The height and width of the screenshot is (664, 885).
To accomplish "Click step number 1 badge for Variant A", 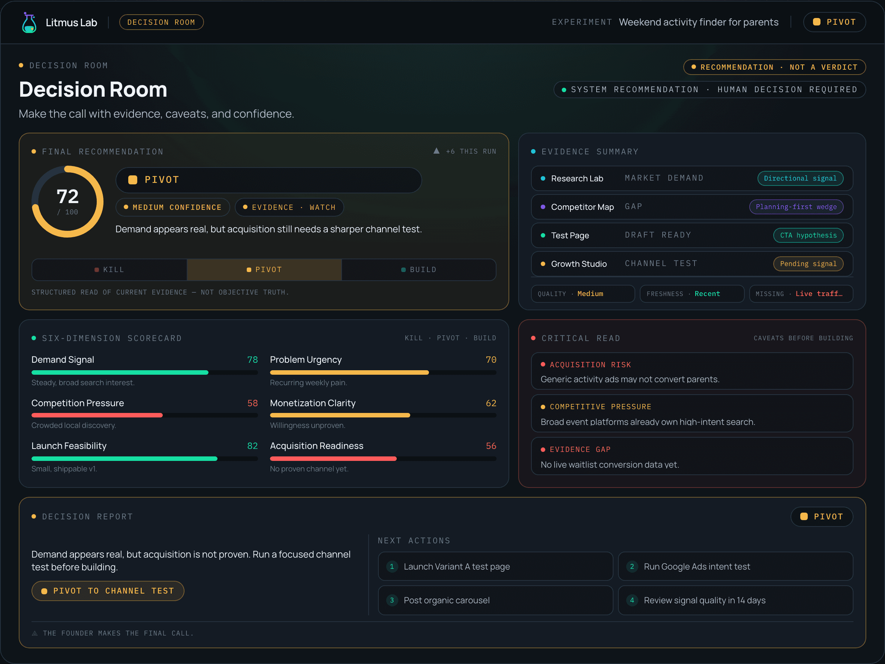I will tap(392, 567).
